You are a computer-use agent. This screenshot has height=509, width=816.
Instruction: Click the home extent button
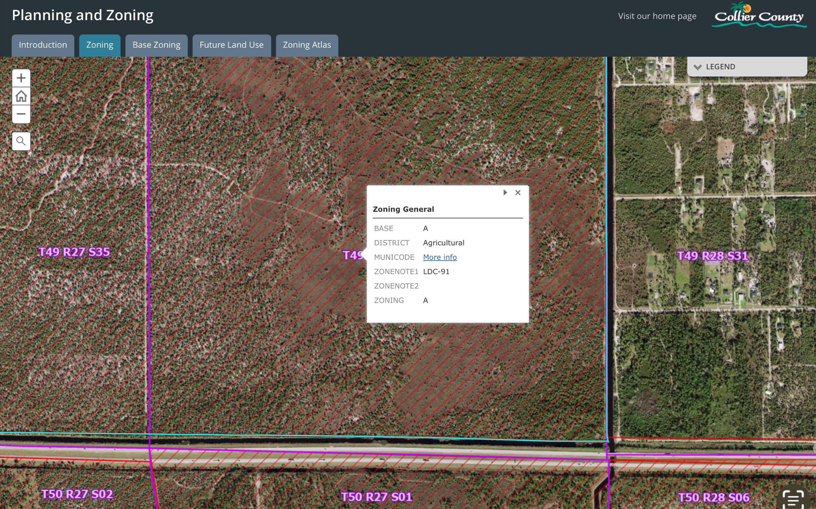[21, 96]
